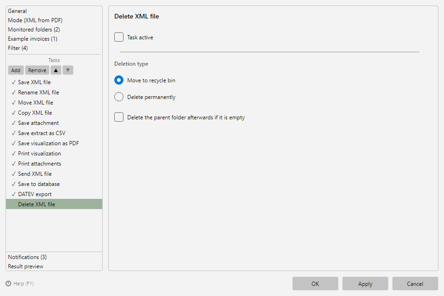Toggle checkmark of Rename XML file task
Screen dimensions: 444x296
[x=13, y=92]
